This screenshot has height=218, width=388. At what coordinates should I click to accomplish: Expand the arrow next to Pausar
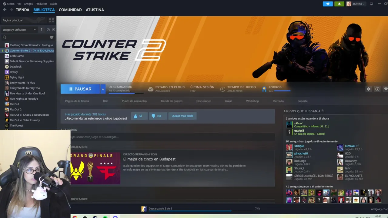[103, 89]
